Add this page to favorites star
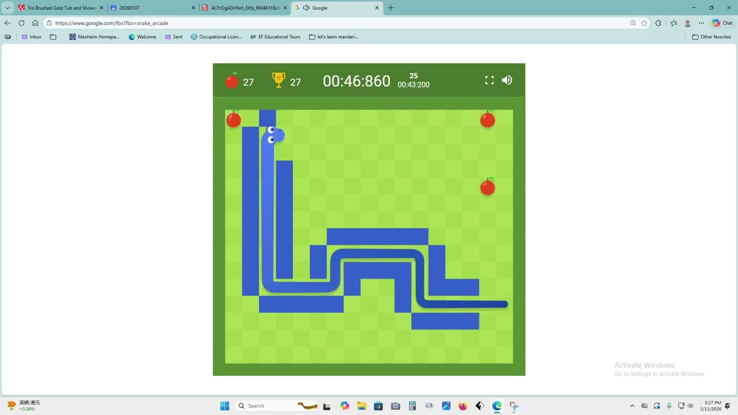This screenshot has height=415, width=738. [644, 23]
